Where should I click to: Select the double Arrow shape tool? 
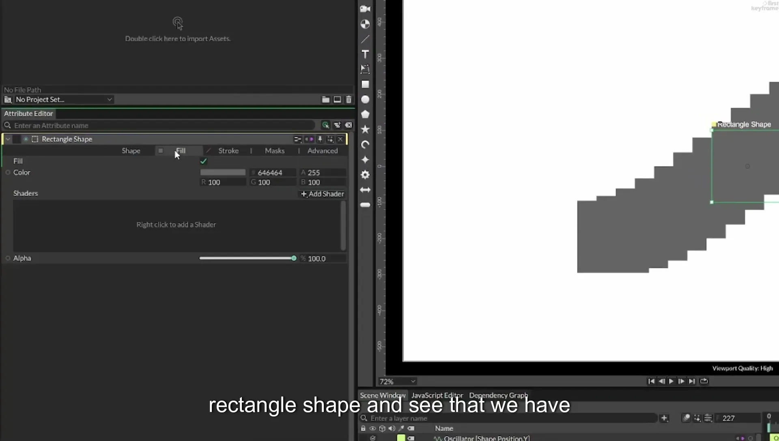(365, 190)
